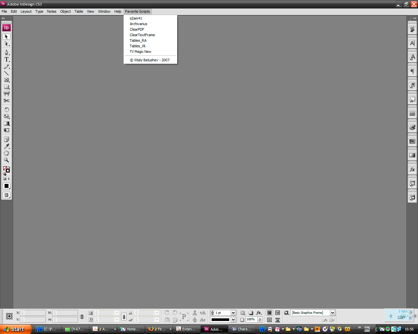This screenshot has height=334, width=418.
Task: Toggle drop shadow icon in Control panel
Action: [251, 313]
